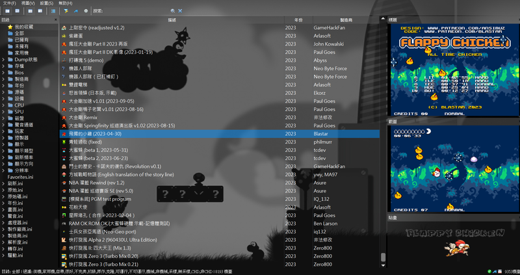Expand the 製造商 folder node
The height and width of the screenshot is (275, 520).
tap(3, 79)
